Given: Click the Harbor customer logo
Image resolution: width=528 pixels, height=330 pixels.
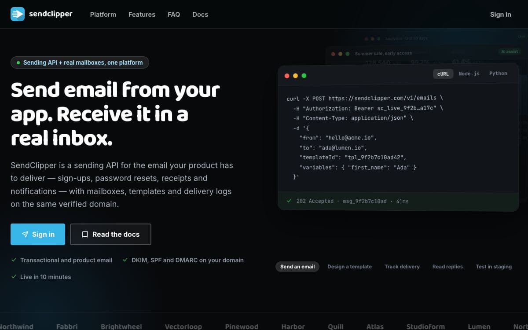Looking at the screenshot, I should (x=293, y=326).
